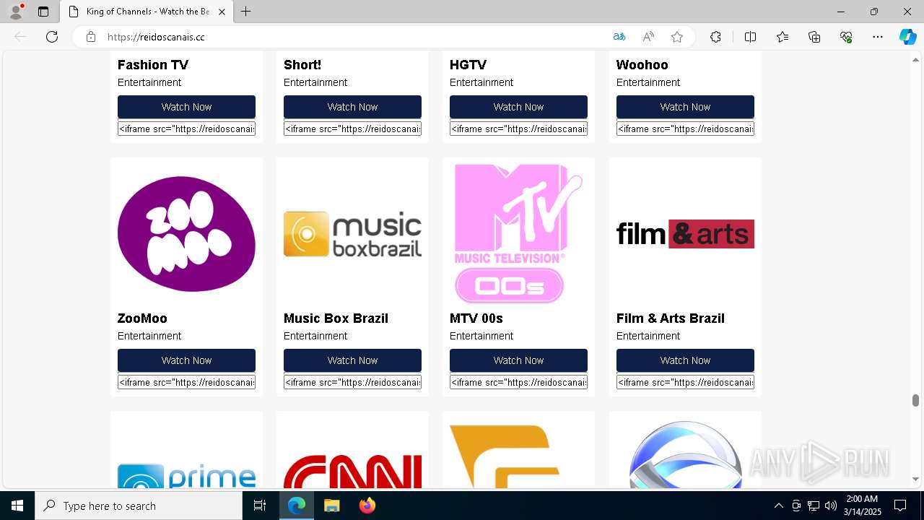Open the Copilot sidebar icon
This screenshot has height=520, width=924.
[x=907, y=37]
